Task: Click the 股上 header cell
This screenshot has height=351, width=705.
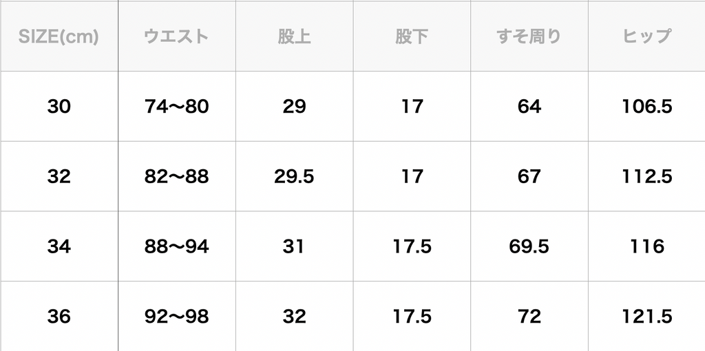Action: pos(294,37)
